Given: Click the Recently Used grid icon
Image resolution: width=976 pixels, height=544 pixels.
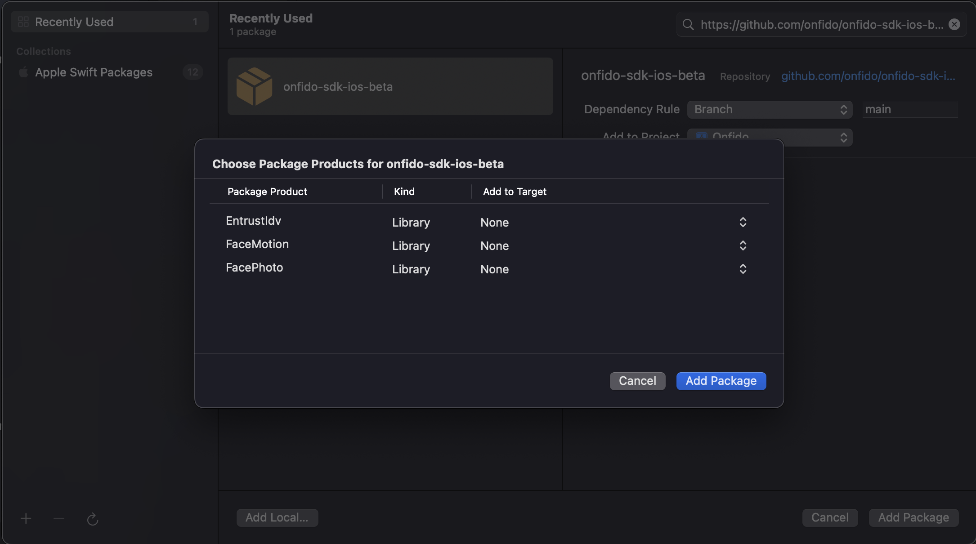Looking at the screenshot, I should [23, 22].
